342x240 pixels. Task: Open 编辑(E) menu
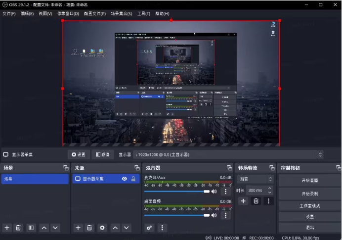point(27,14)
